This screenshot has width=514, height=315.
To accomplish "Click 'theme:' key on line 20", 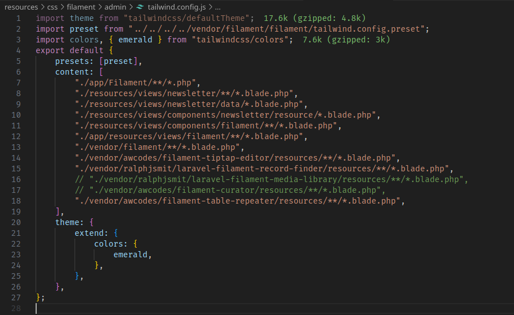I will [69, 222].
